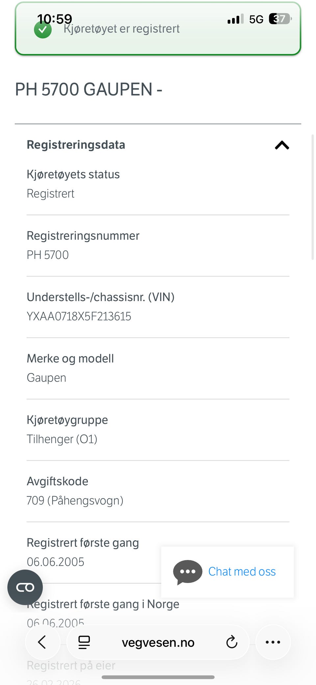Tap the cellular signal strength bars
The height and width of the screenshot is (685, 316).
tap(235, 19)
